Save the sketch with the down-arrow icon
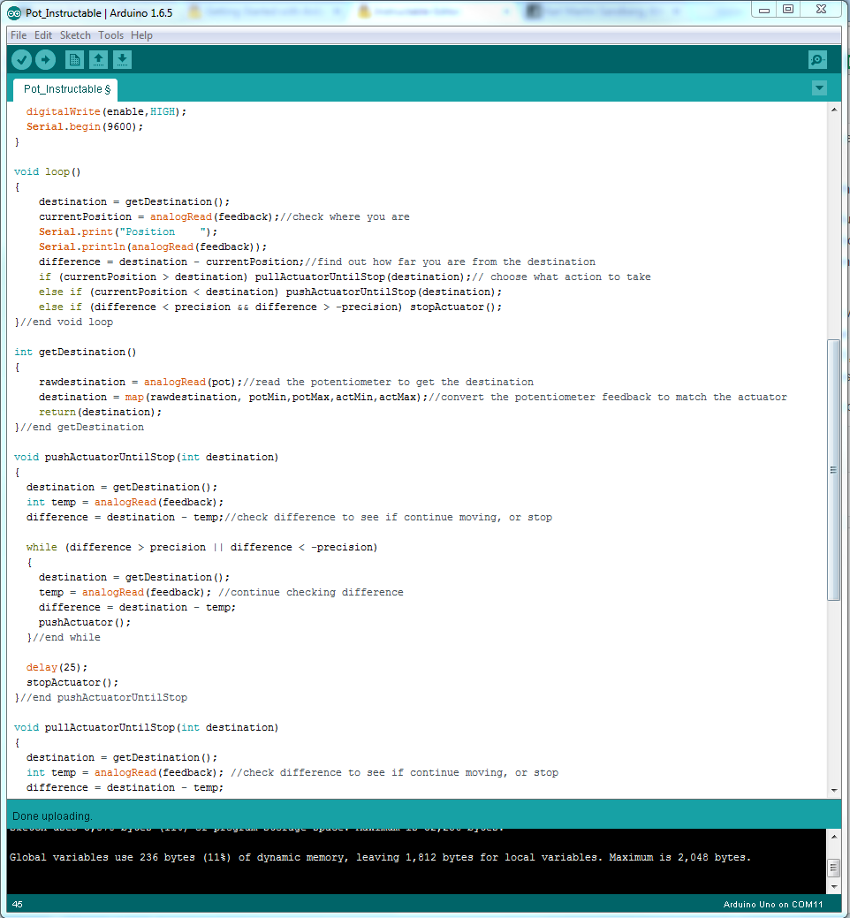Screen dimensions: 850x918 point(122,60)
